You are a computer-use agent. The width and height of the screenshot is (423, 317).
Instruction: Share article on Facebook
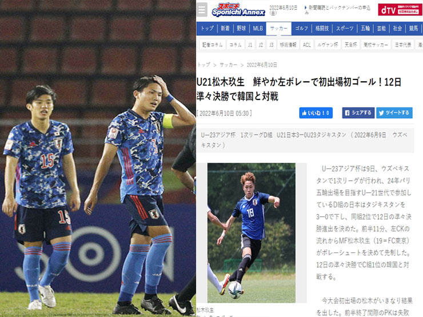tap(358, 113)
